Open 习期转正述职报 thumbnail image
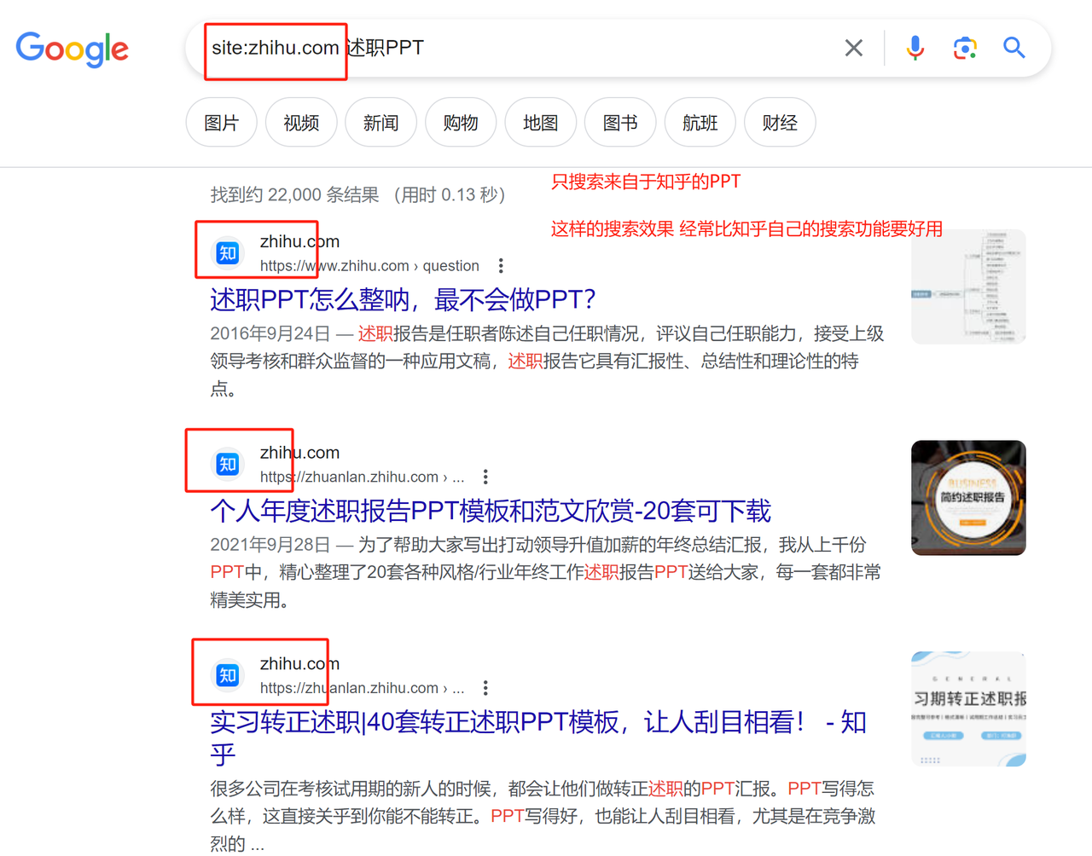The image size is (1092, 856). point(968,709)
